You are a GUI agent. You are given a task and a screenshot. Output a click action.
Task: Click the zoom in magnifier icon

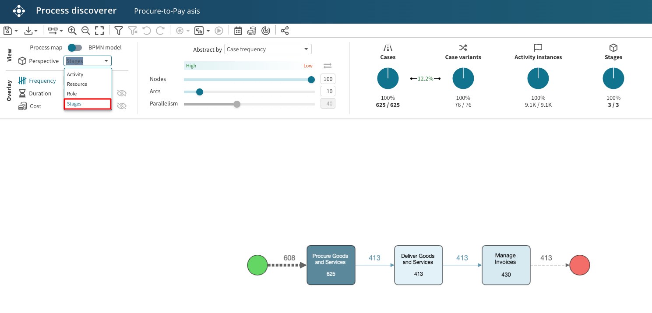[x=72, y=31]
